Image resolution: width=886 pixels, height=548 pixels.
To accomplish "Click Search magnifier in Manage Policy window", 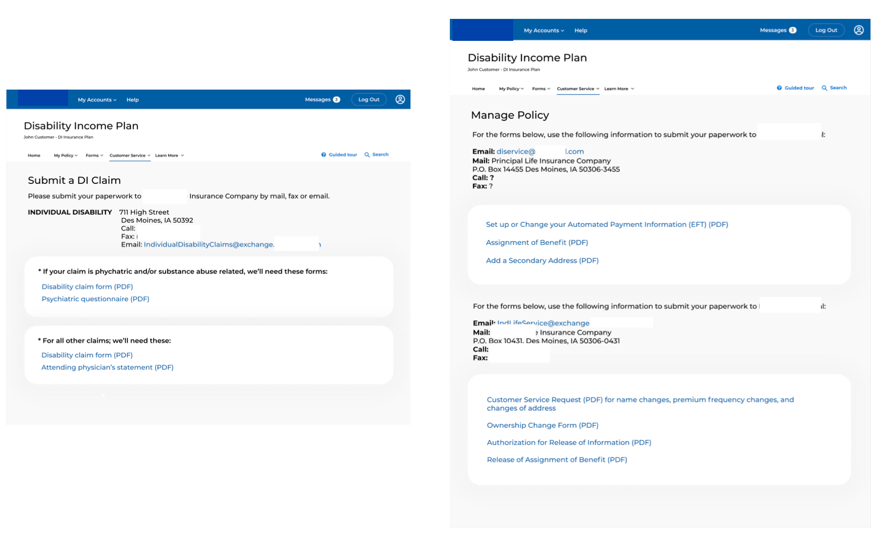I will pos(824,88).
